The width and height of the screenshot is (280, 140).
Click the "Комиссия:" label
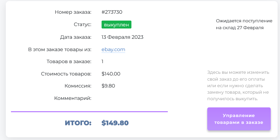(x=78, y=86)
